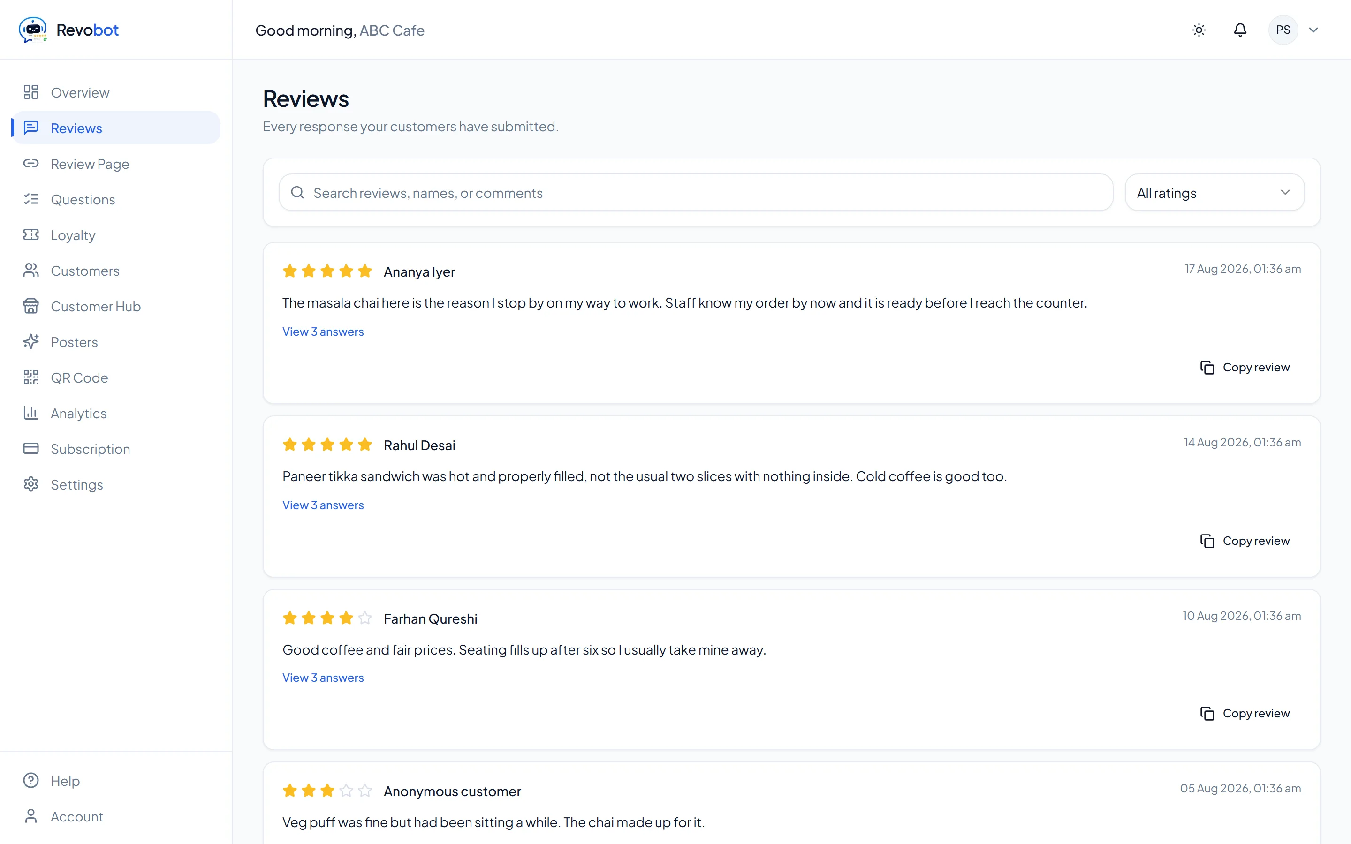Click the search magnifier icon
Screen dimensions: 1351x844
pos(297,193)
